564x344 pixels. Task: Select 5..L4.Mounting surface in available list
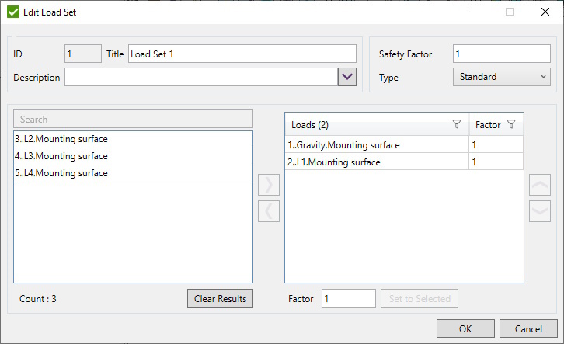pyautogui.click(x=132, y=173)
